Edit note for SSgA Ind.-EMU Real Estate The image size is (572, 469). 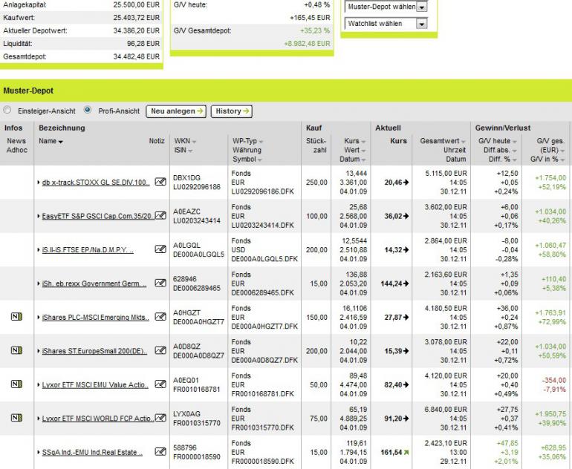pos(160,452)
